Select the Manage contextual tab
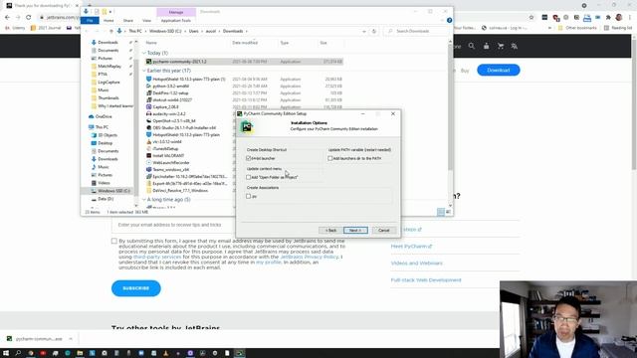Screen dimensions: 637x358 (176, 12)
